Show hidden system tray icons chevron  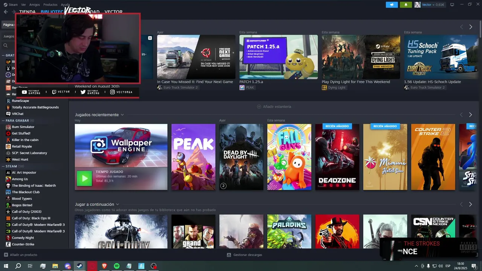click(x=417, y=266)
